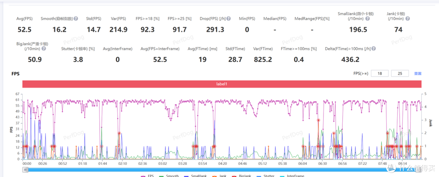
Task: Click the Avg(FPS) value 52.5
Action: pyautogui.click(x=24, y=29)
